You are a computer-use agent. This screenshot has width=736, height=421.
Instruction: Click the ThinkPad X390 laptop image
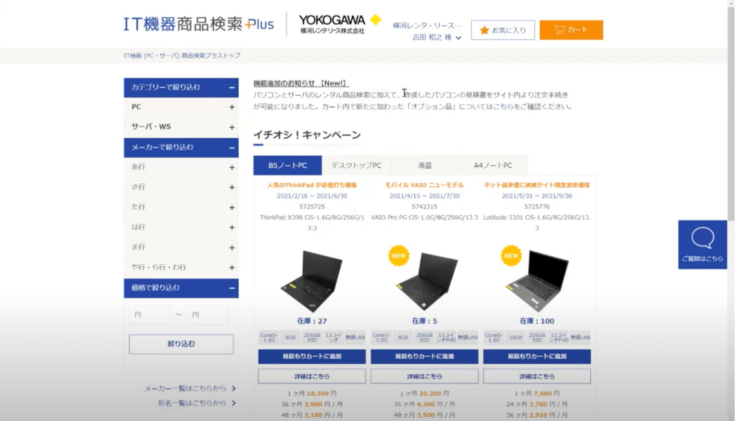pos(312,281)
